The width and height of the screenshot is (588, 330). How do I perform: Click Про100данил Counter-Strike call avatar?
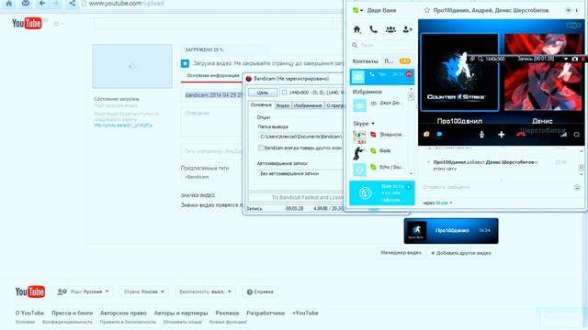pyautogui.click(x=459, y=72)
